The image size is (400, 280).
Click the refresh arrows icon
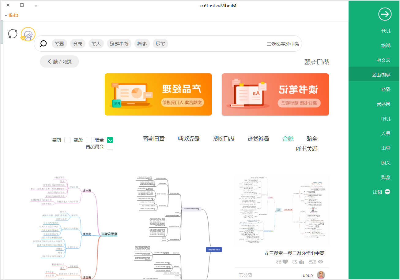click(x=13, y=34)
